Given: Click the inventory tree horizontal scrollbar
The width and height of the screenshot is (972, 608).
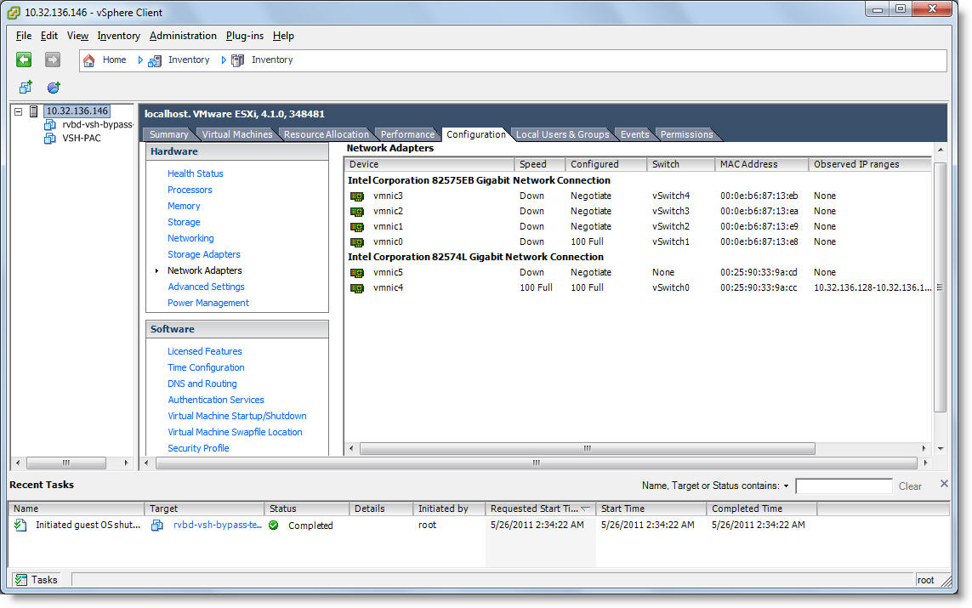Looking at the screenshot, I should point(66,463).
